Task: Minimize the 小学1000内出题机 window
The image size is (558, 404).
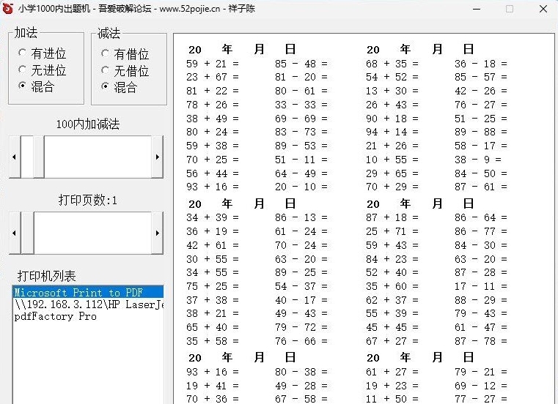Action: pyautogui.click(x=477, y=9)
